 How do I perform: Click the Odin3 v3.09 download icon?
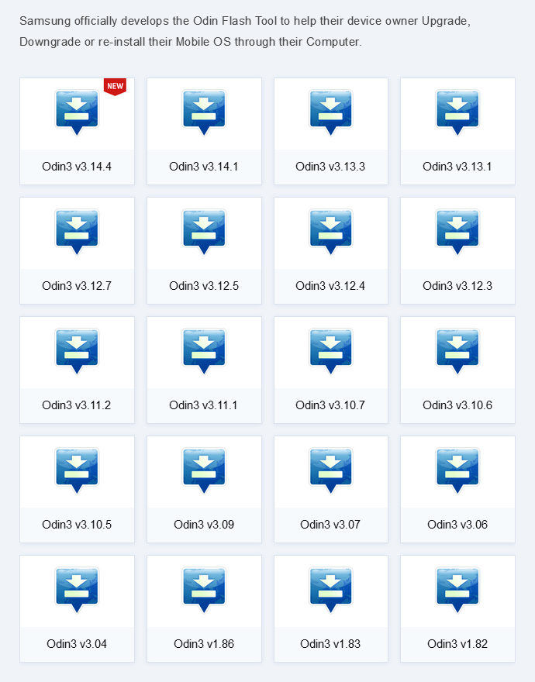pos(204,470)
